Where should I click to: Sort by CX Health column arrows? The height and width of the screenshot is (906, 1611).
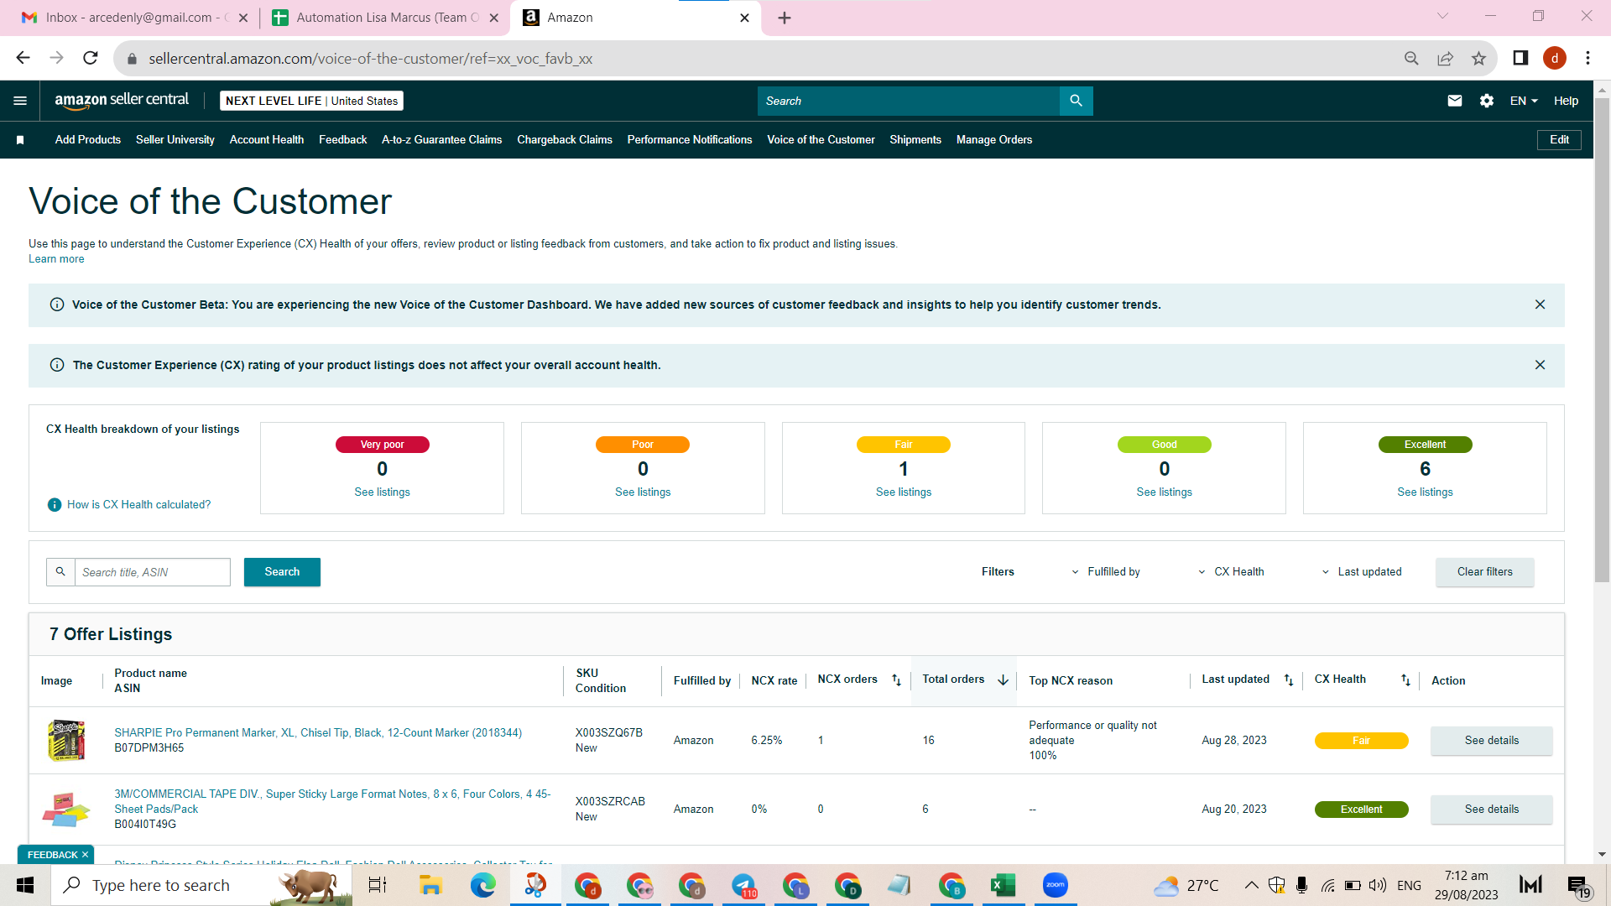pos(1405,680)
